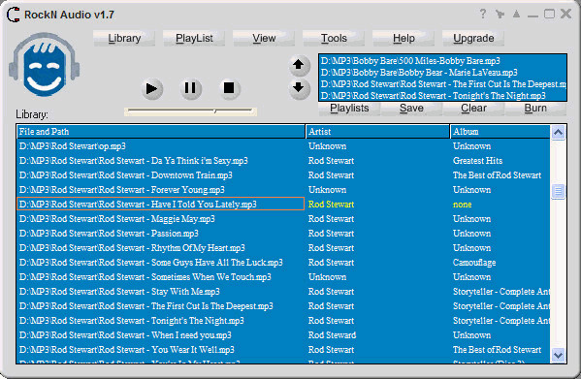Sort library by Artist column header

[377, 132]
